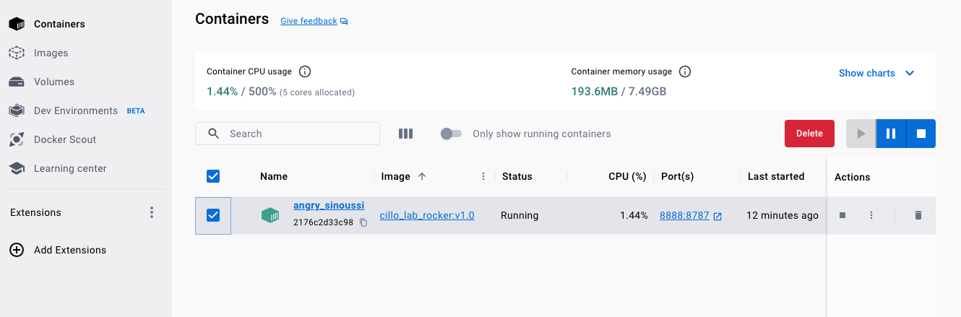Screen dimensions: 961x317
Task: Sort by the Last started column header
Action: pyautogui.click(x=776, y=176)
